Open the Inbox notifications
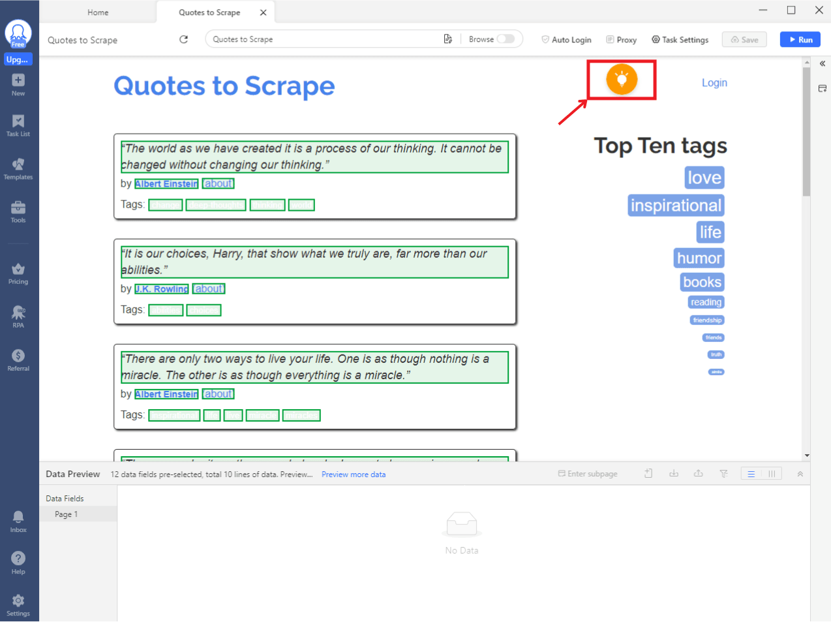 click(18, 521)
